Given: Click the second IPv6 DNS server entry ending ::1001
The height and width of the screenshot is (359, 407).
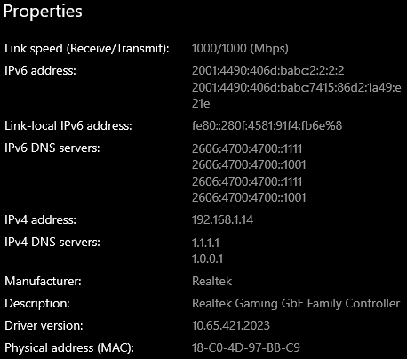Looking at the screenshot, I should [x=249, y=164].
